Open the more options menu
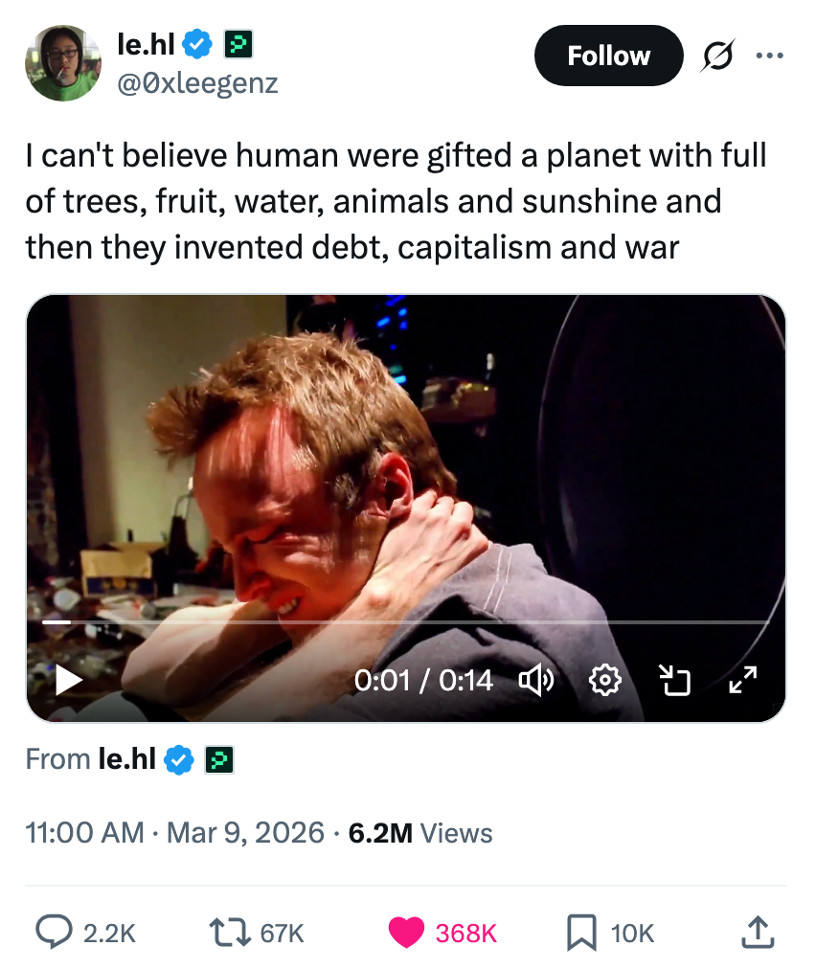 click(x=769, y=56)
